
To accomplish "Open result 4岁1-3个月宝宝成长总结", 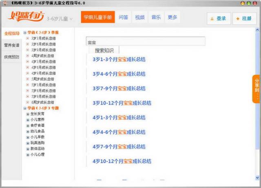I will click(119, 117).
